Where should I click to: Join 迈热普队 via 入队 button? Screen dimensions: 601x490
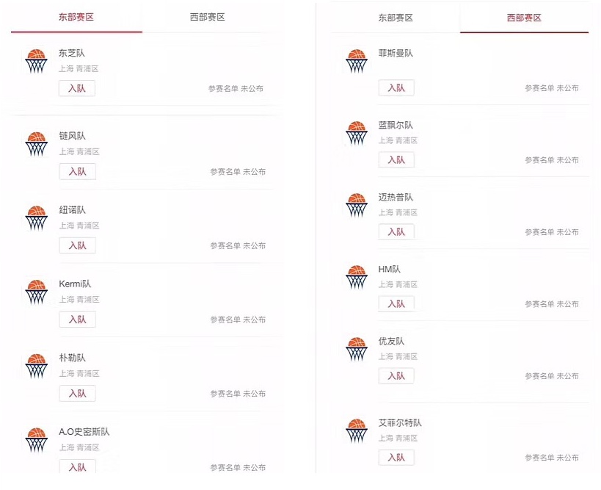(x=396, y=231)
